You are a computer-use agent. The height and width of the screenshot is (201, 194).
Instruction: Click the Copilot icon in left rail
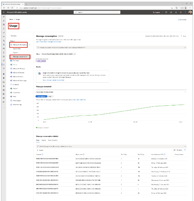(x=4, y=24)
